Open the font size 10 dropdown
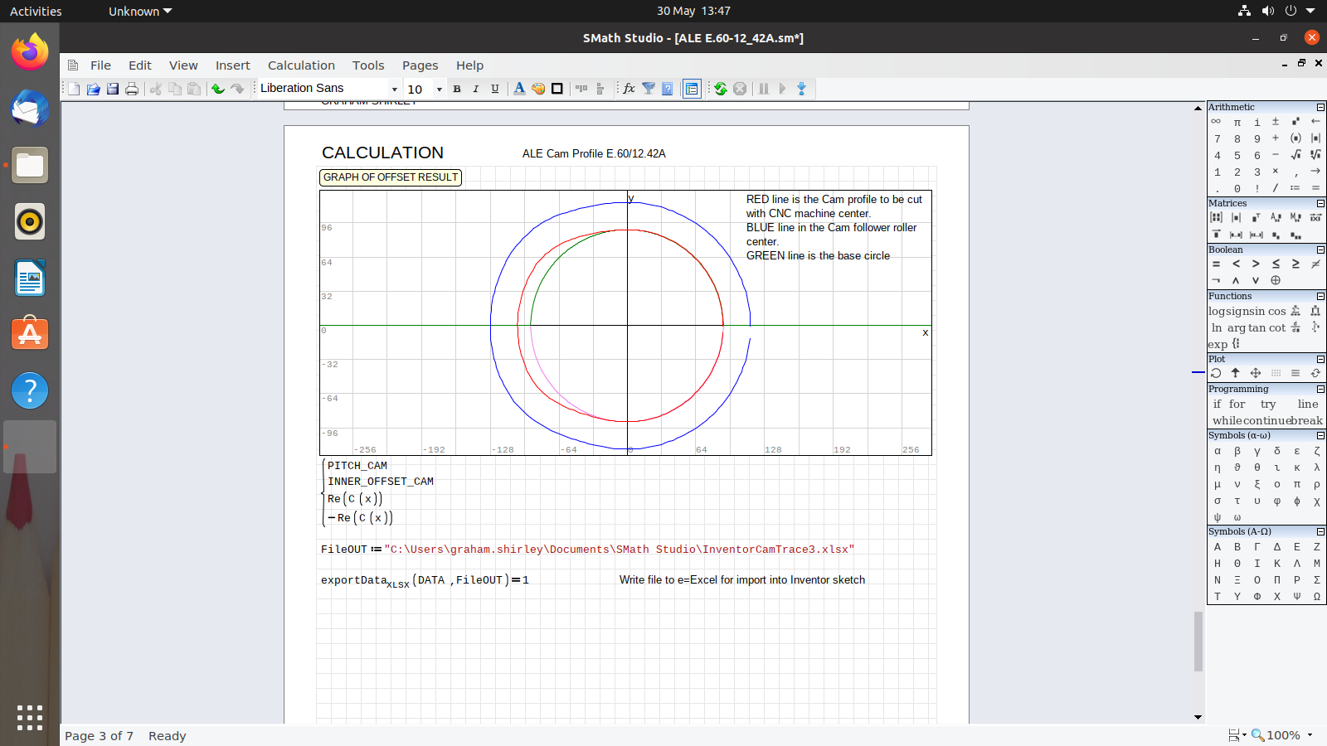This screenshot has width=1327, height=746. click(440, 89)
